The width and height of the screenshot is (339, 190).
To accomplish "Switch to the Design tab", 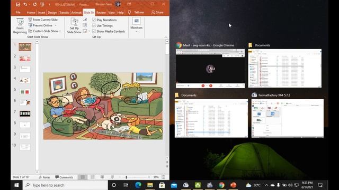I will (52, 13).
